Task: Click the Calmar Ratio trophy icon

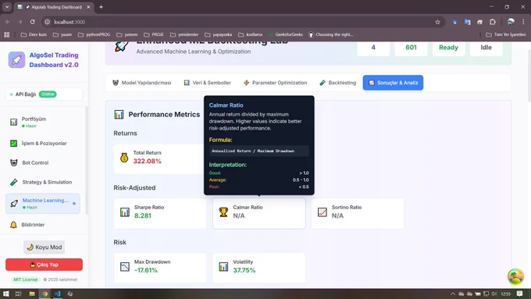Action: [223, 212]
